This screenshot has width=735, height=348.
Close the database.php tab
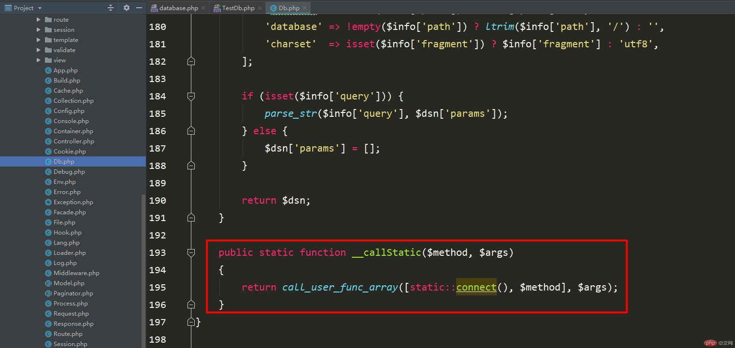pos(203,8)
